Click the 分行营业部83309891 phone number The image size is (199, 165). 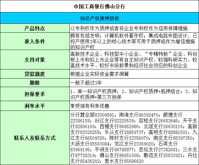click(x=92, y=115)
